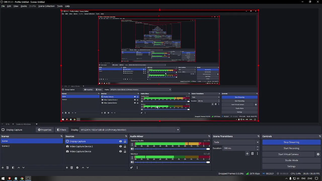Remove scene transition with trash icon

click(253, 154)
